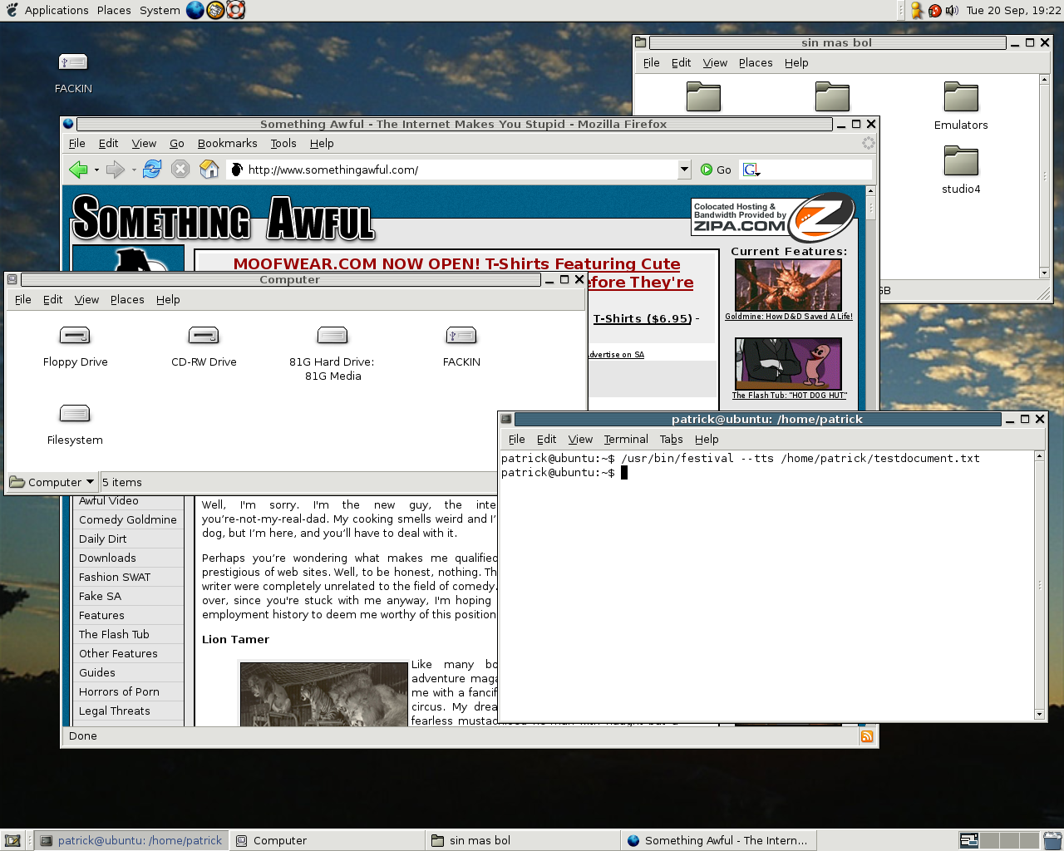Click the Firefox search input box
Viewport: 1064px width, 851px height.
coord(816,170)
